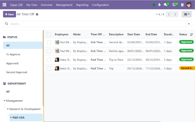Tick the select-all checkbox in table header

[49, 34]
